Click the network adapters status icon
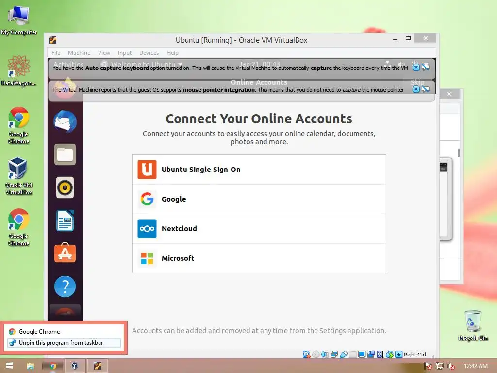The height and width of the screenshot is (373, 497). (334, 354)
